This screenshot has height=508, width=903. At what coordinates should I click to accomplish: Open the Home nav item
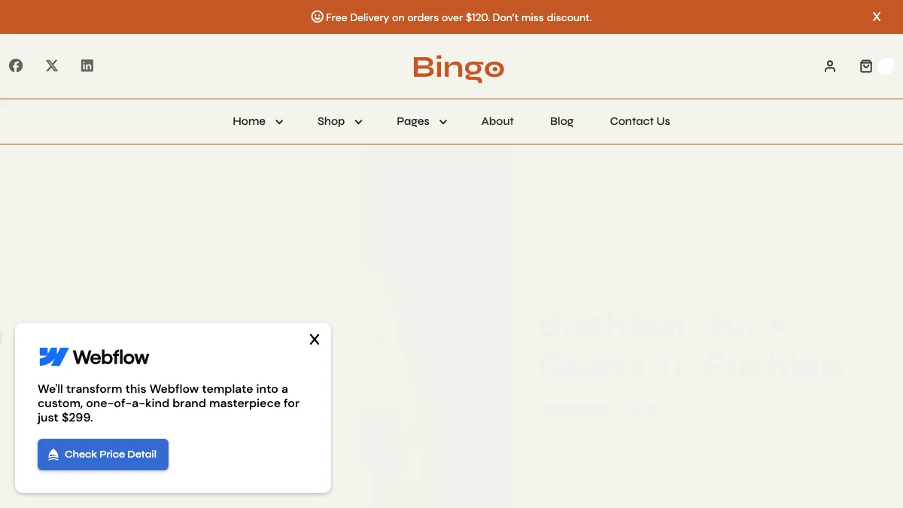click(249, 121)
